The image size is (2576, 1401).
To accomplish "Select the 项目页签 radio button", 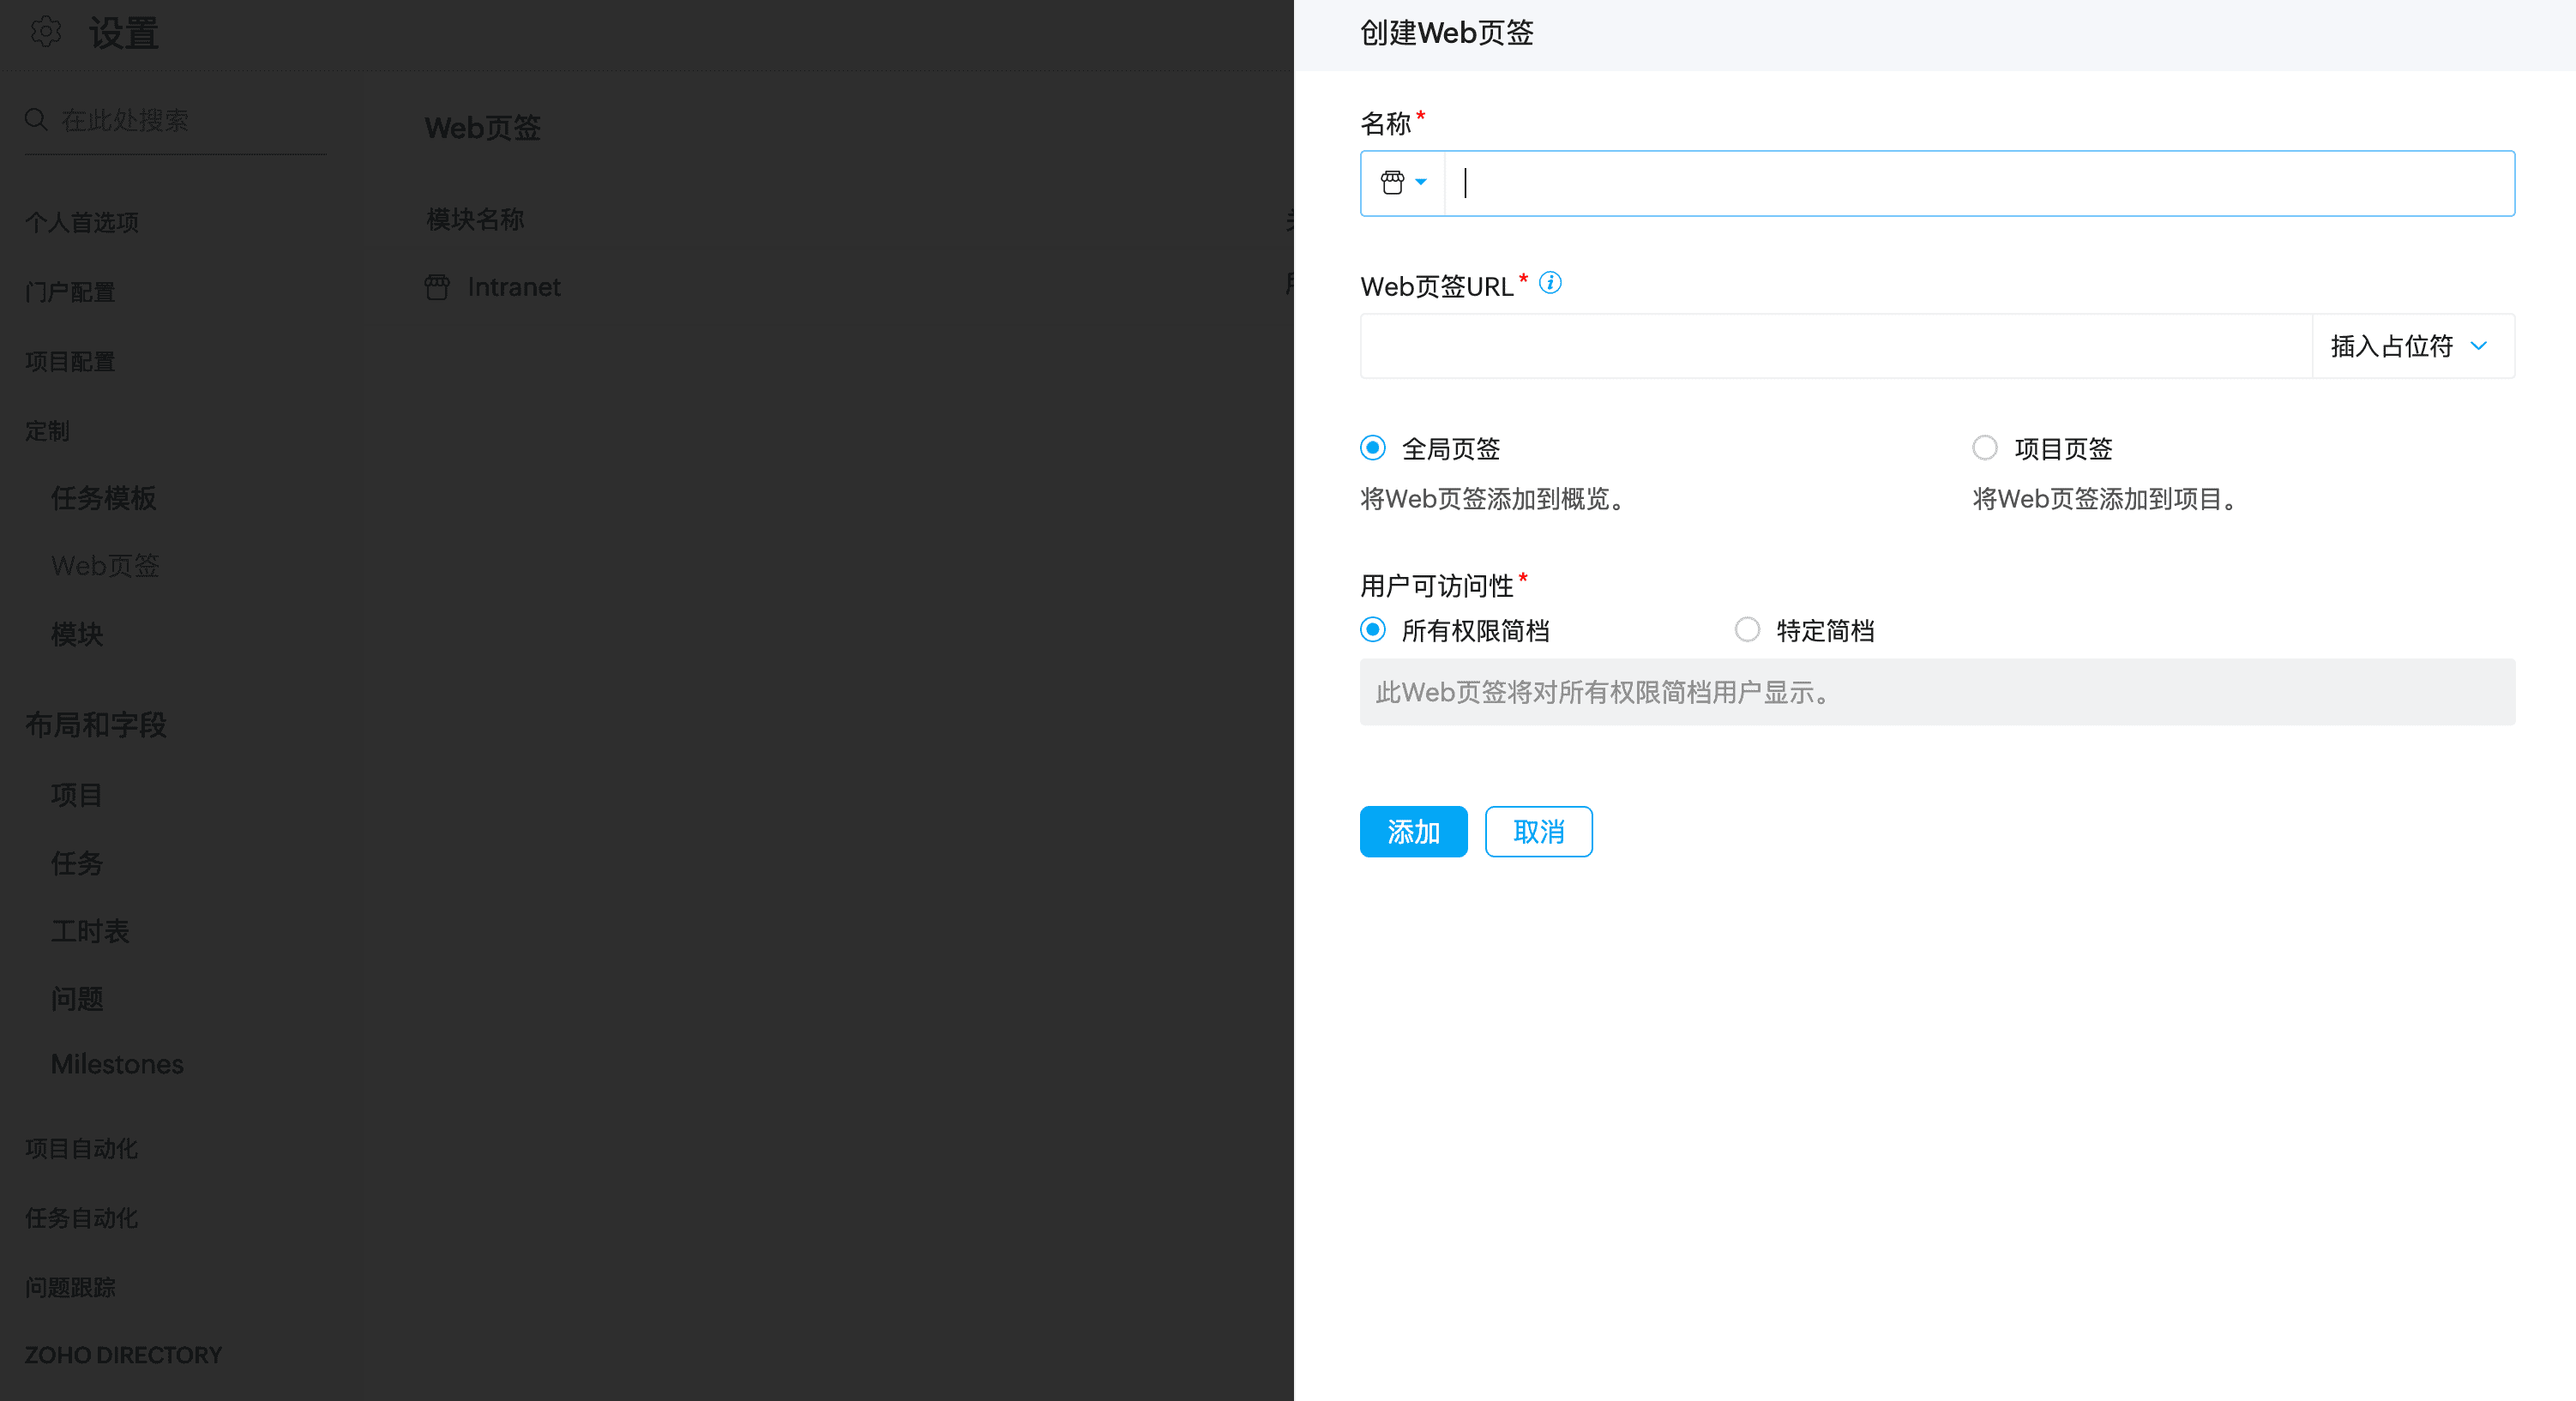I will point(1984,448).
